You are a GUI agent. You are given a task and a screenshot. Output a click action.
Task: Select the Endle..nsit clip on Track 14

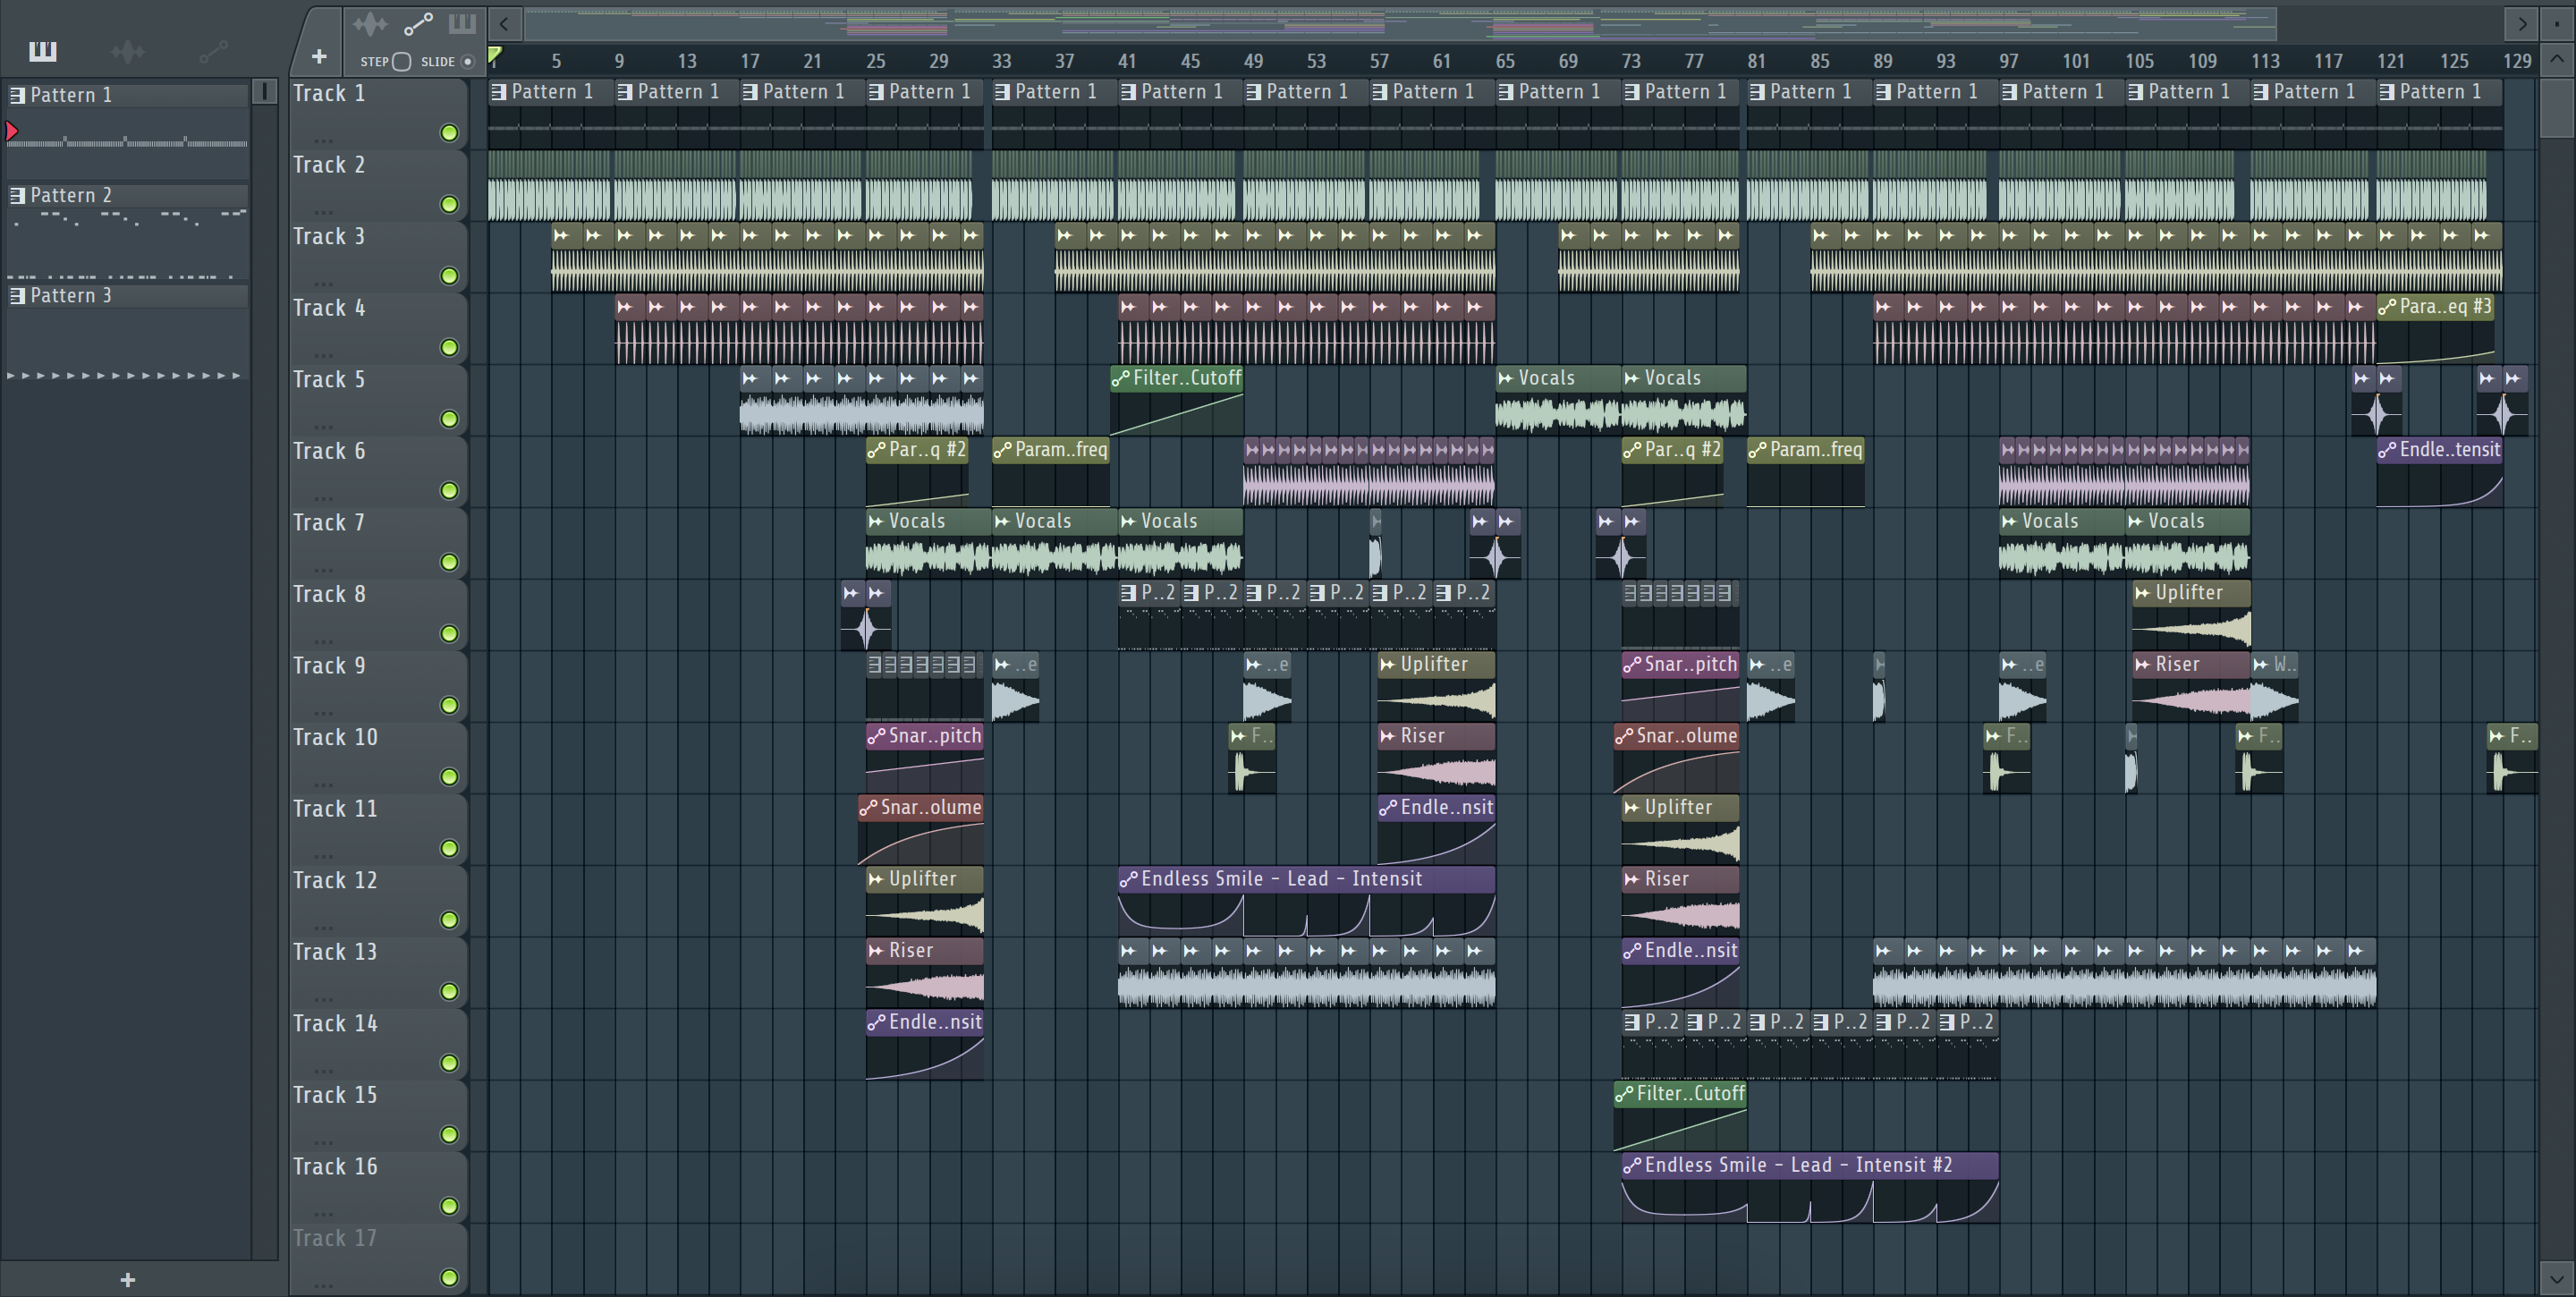pyautogui.click(x=925, y=1043)
